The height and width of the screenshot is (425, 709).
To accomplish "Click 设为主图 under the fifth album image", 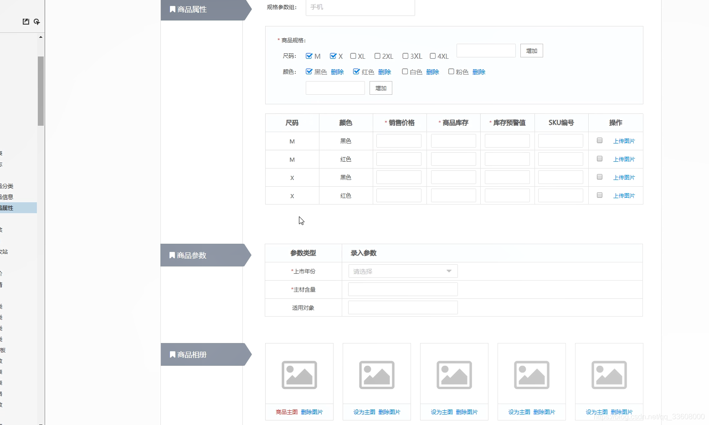I will [596, 412].
